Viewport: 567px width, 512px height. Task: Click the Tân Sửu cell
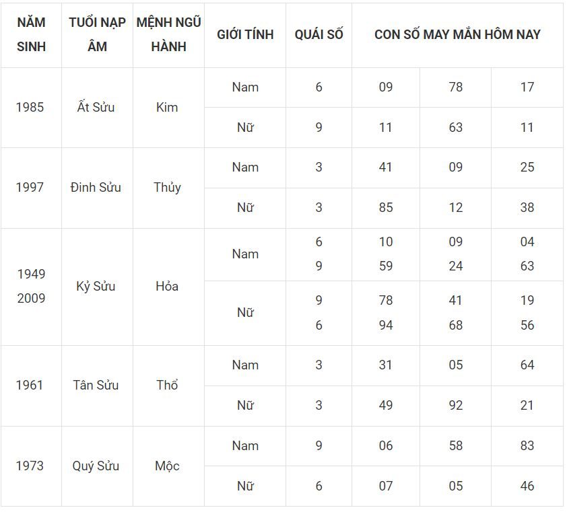click(x=96, y=385)
